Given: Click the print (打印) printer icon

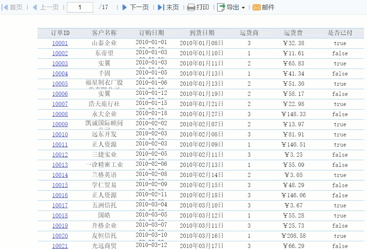Looking at the screenshot, I should click(x=191, y=7).
